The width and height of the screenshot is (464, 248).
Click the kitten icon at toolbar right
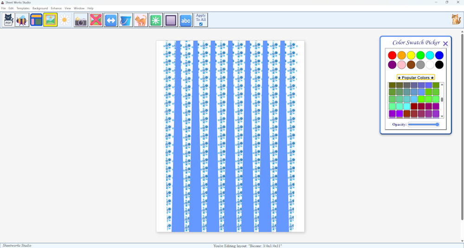click(x=456, y=19)
